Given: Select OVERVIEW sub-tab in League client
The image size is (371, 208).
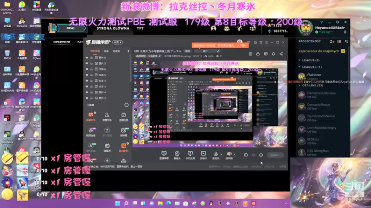Looking at the screenshot, I should [x=62, y=42].
